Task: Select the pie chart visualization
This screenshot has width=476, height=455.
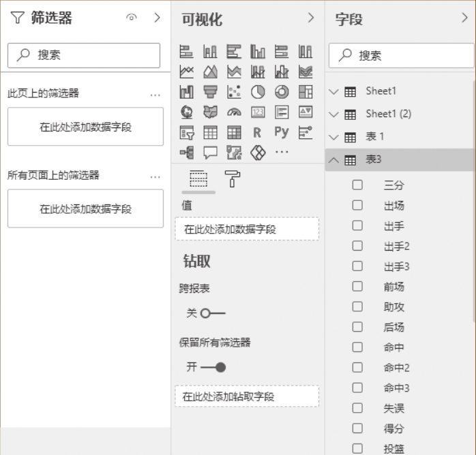Action: coord(258,92)
